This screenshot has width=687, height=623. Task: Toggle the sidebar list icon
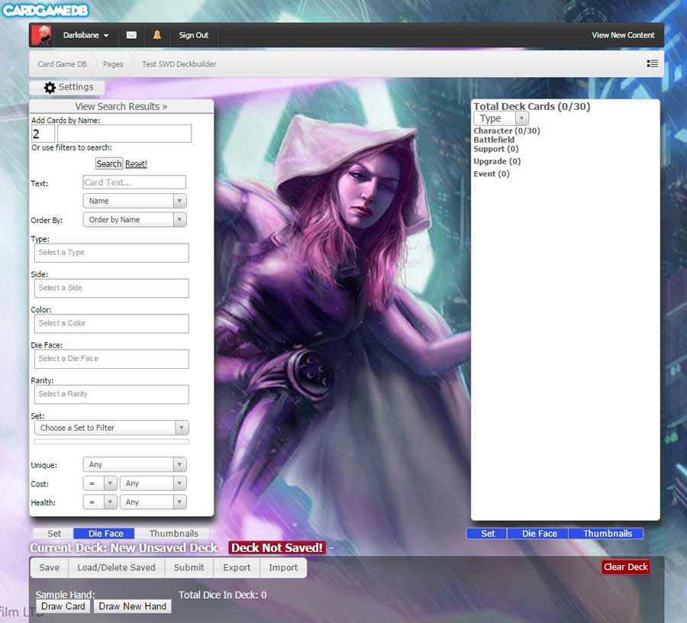click(x=653, y=64)
